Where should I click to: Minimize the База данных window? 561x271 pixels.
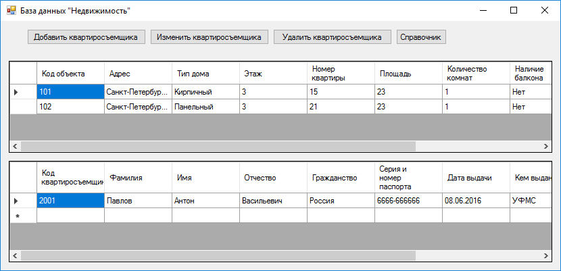tap(483, 10)
